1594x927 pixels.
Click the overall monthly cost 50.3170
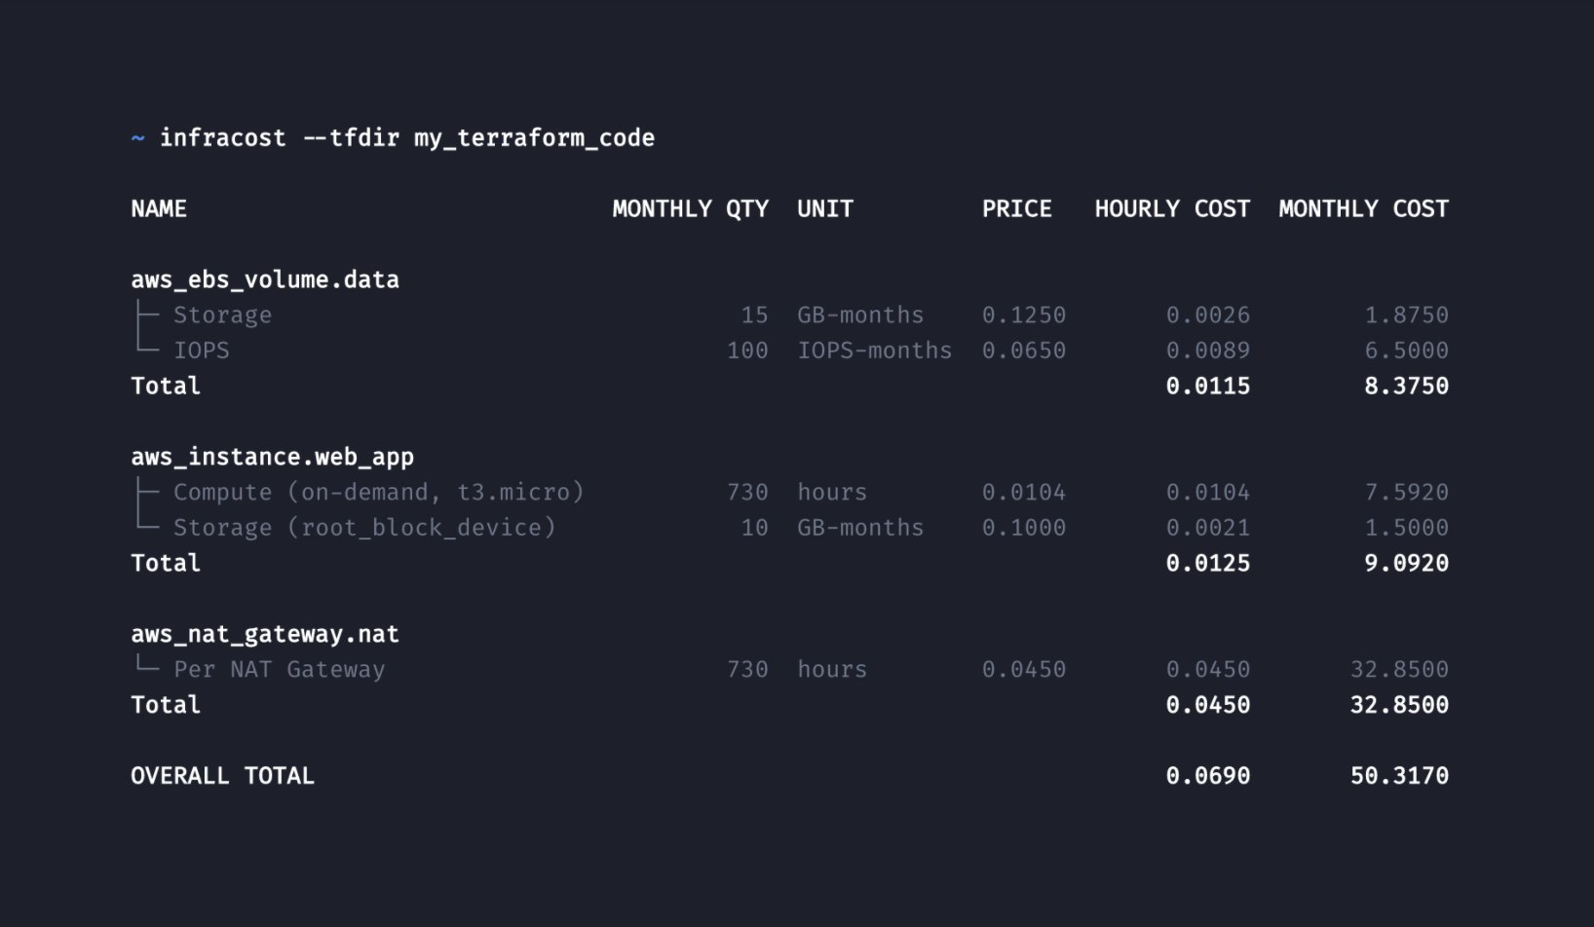coord(1398,776)
